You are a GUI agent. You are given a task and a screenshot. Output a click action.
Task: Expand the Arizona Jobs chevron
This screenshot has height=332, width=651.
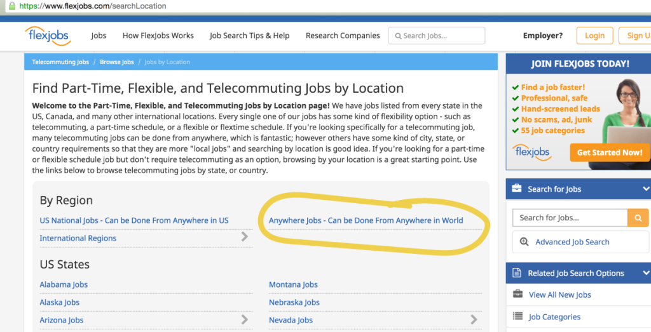(x=245, y=319)
